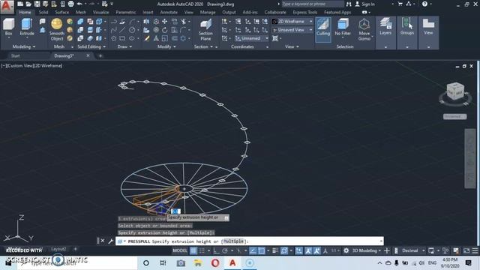The height and width of the screenshot is (270, 480).
Task: Select the Move Gizmo tool
Action: point(364,30)
